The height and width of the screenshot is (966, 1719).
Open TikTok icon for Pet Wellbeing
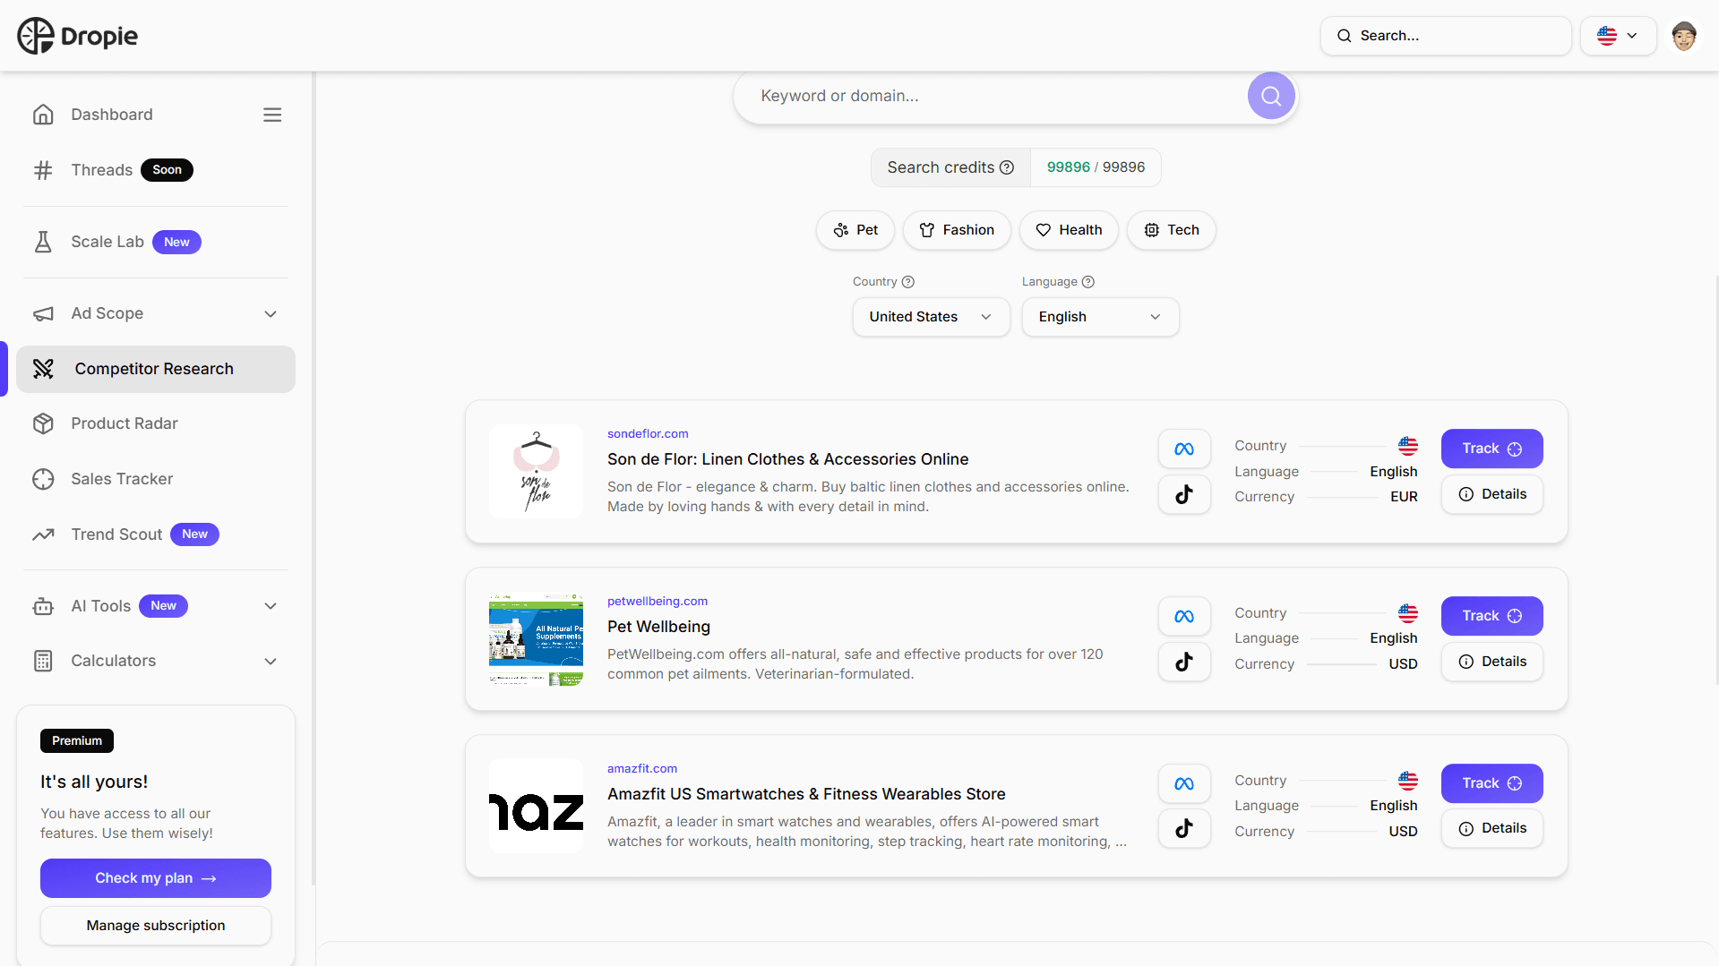tap(1184, 662)
